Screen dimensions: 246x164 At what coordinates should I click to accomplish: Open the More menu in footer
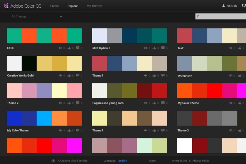pyautogui.click(x=152, y=161)
